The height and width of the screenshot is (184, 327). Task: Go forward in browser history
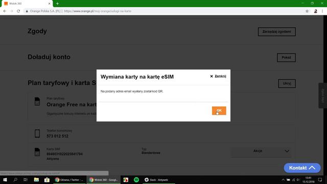(11, 11)
